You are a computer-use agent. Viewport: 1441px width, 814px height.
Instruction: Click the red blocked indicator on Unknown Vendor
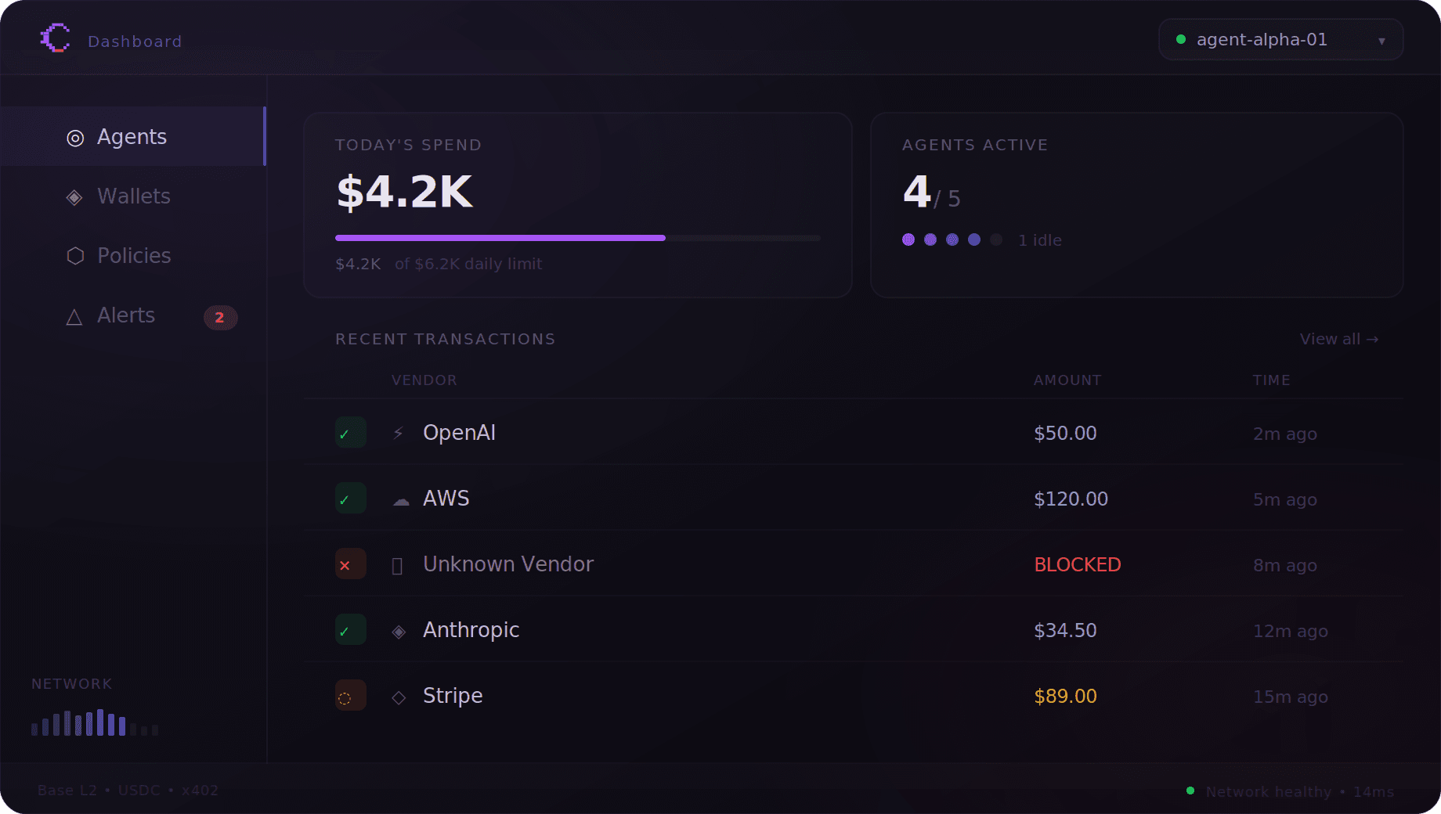pyautogui.click(x=350, y=564)
